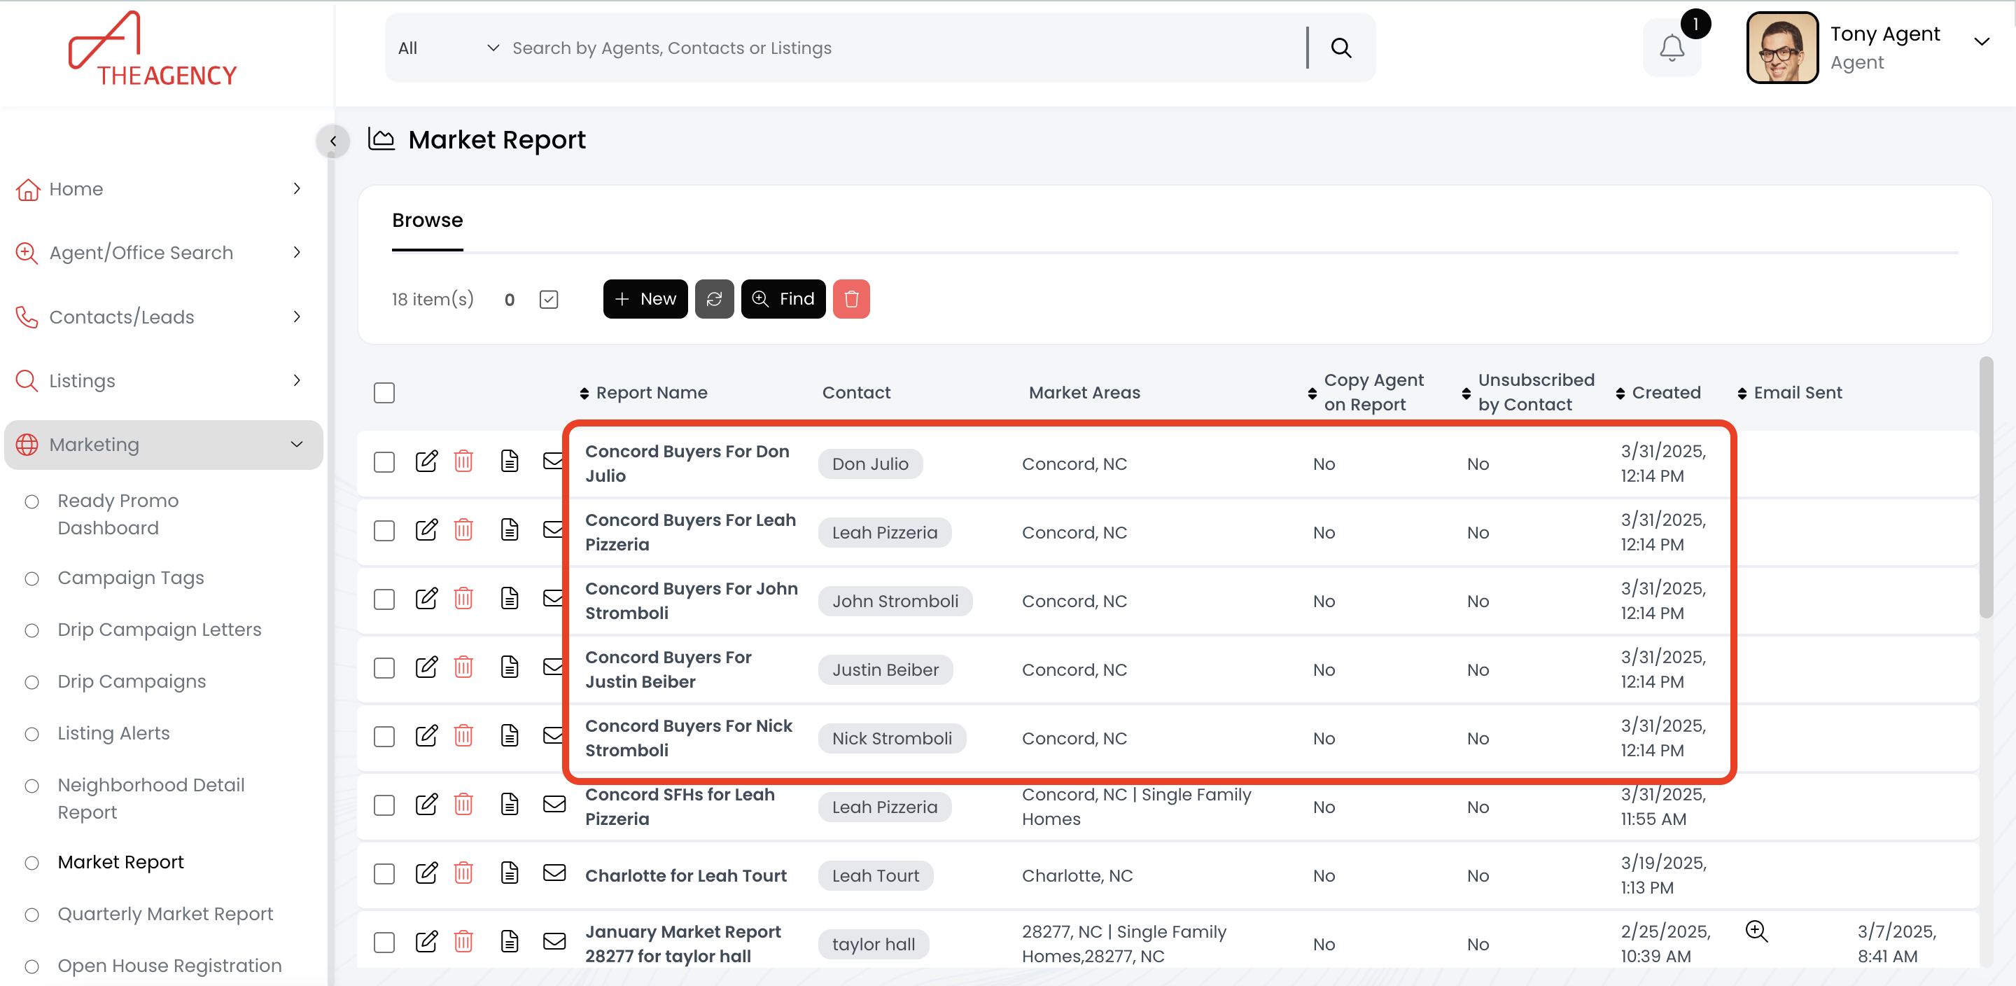This screenshot has width=2016, height=986.
Task: Select the Browse tab
Action: [x=427, y=221]
